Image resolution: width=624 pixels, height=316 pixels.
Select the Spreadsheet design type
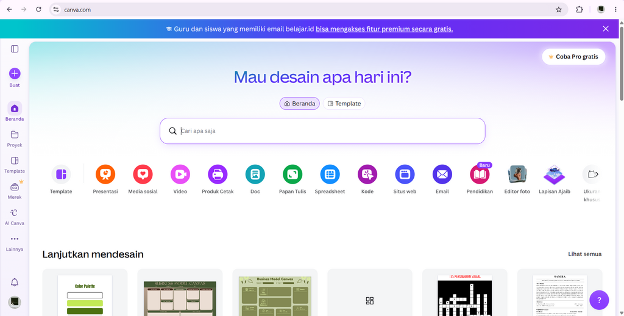pyautogui.click(x=330, y=174)
